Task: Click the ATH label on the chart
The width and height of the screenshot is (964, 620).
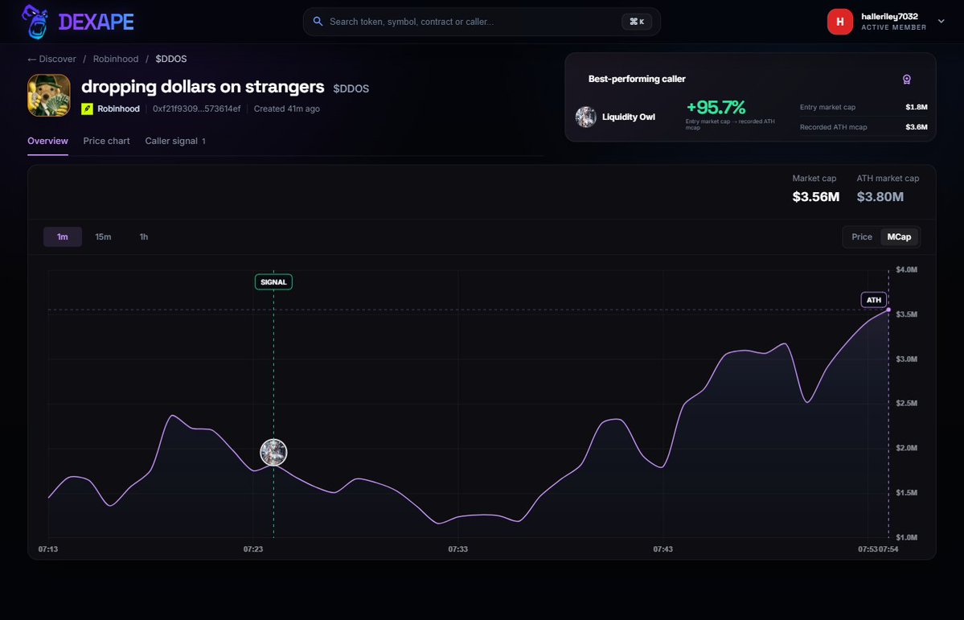Action: [874, 300]
